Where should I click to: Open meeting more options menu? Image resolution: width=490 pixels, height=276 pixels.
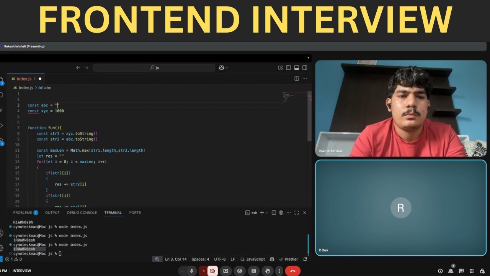point(279,271)
